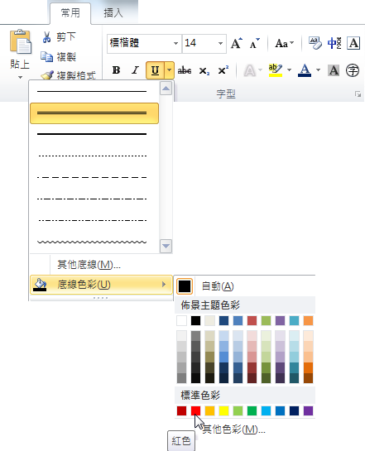Click the Cut (剪下) scissors icon
The image size is (365, 451).
[x=46, y=37]
